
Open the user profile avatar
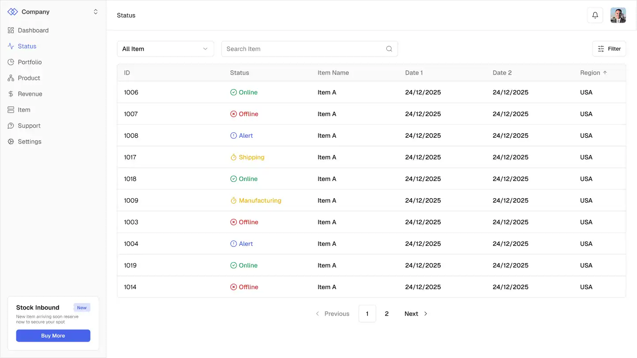618,15
